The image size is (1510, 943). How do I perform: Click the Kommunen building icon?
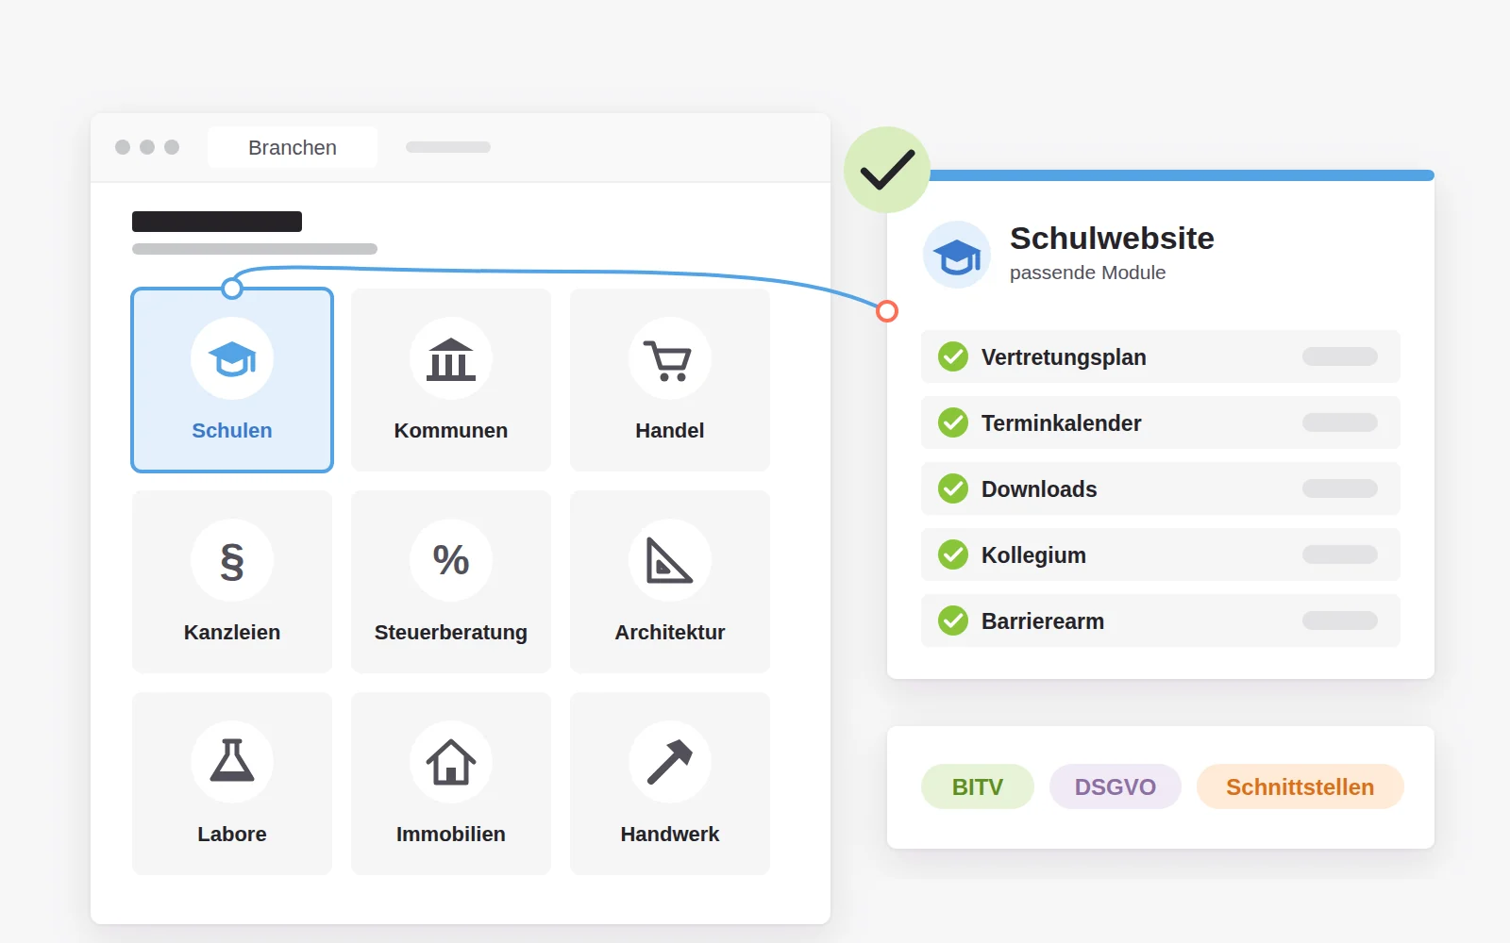(451, 358)
